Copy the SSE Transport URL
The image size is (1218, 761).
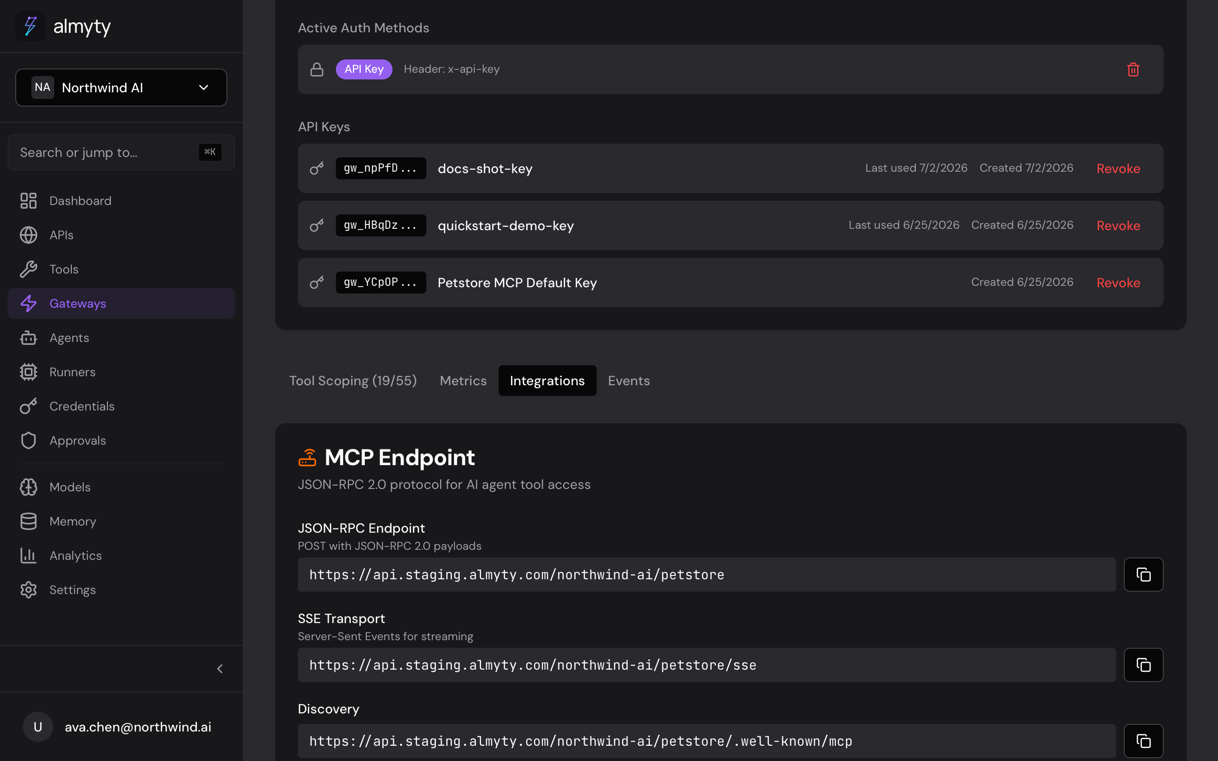coord(1143,665)
